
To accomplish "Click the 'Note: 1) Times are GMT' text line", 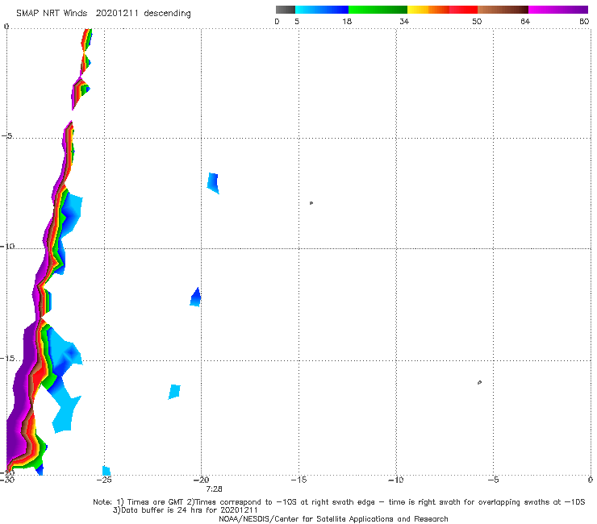I will tap(339, 502).
